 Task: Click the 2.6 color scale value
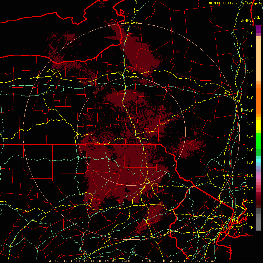click(250, 150)
